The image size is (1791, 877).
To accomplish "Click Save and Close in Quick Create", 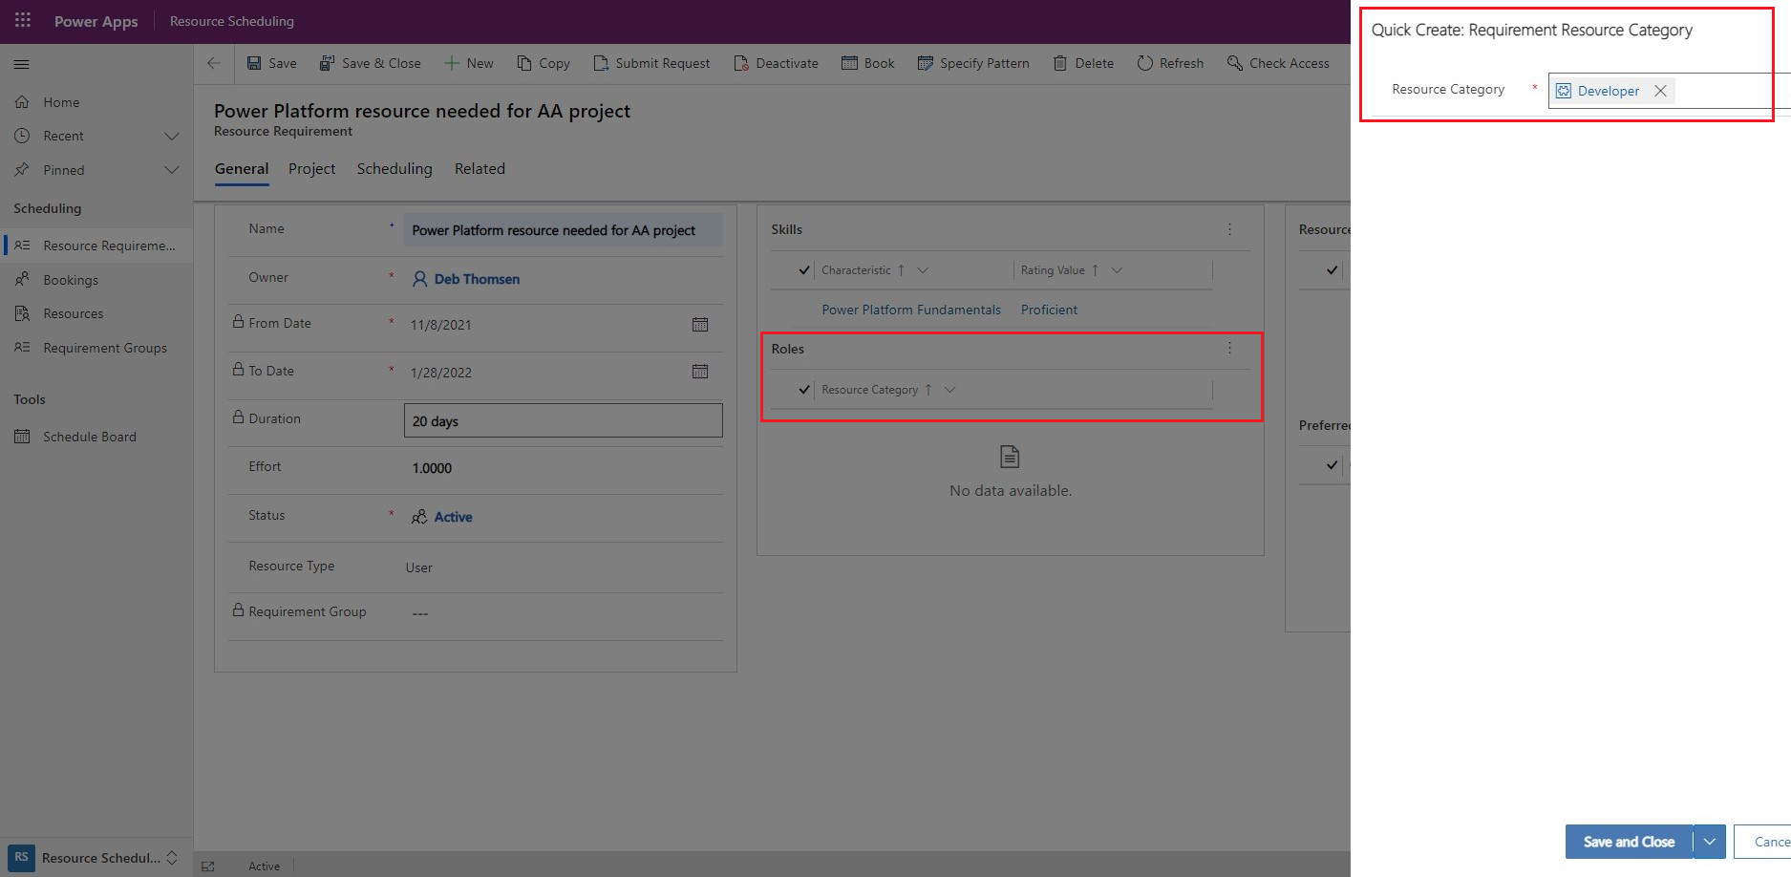I will click(1629, 842).
